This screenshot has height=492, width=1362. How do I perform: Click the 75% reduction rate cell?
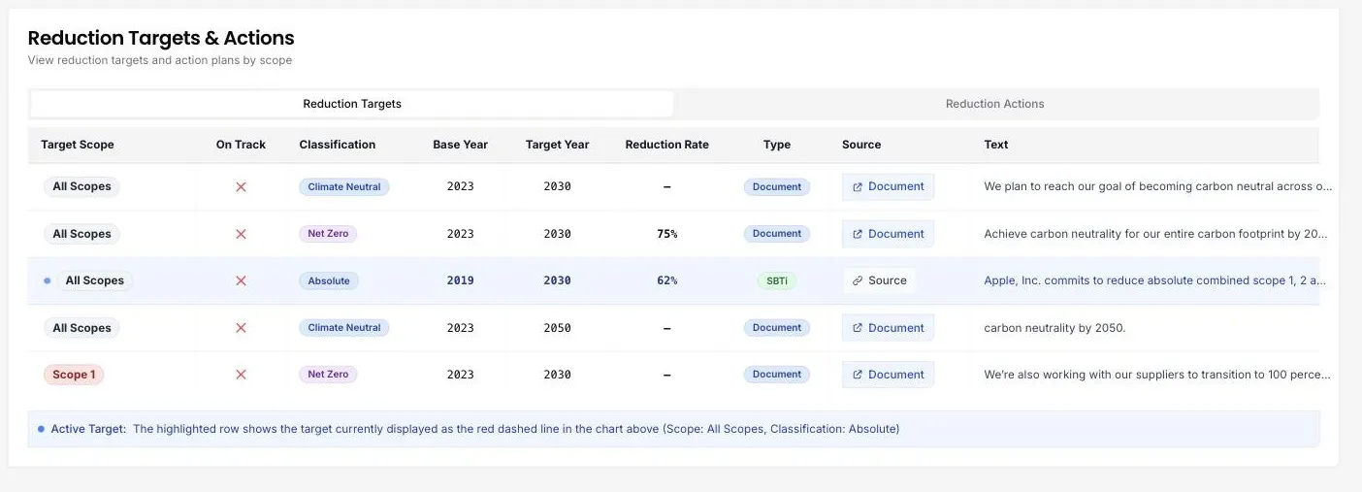pos(667,234)
